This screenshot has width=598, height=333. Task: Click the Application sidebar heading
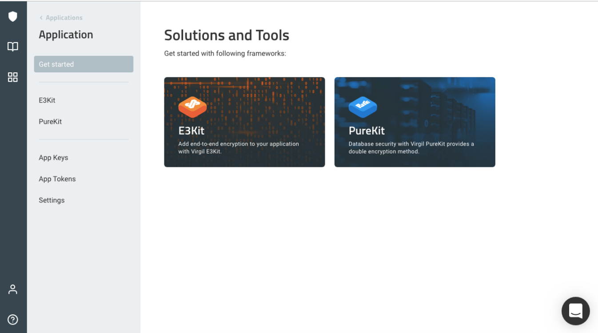66,35
